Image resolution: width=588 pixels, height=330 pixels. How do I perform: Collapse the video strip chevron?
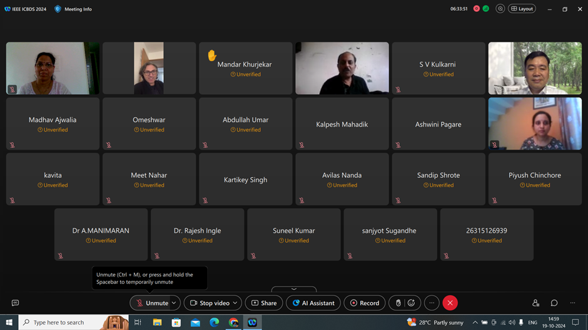[x=294, y=289]
